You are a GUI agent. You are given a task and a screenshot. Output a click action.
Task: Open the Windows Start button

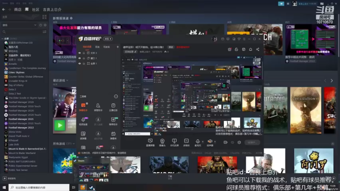click(x=4, y=188)
